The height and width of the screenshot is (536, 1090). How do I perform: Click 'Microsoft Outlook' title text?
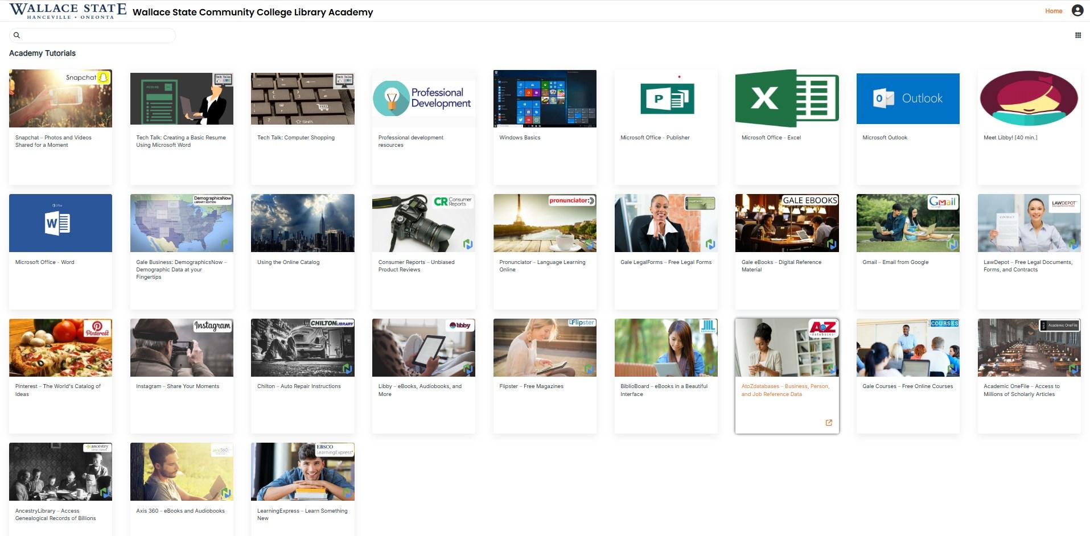coord(885,138)
